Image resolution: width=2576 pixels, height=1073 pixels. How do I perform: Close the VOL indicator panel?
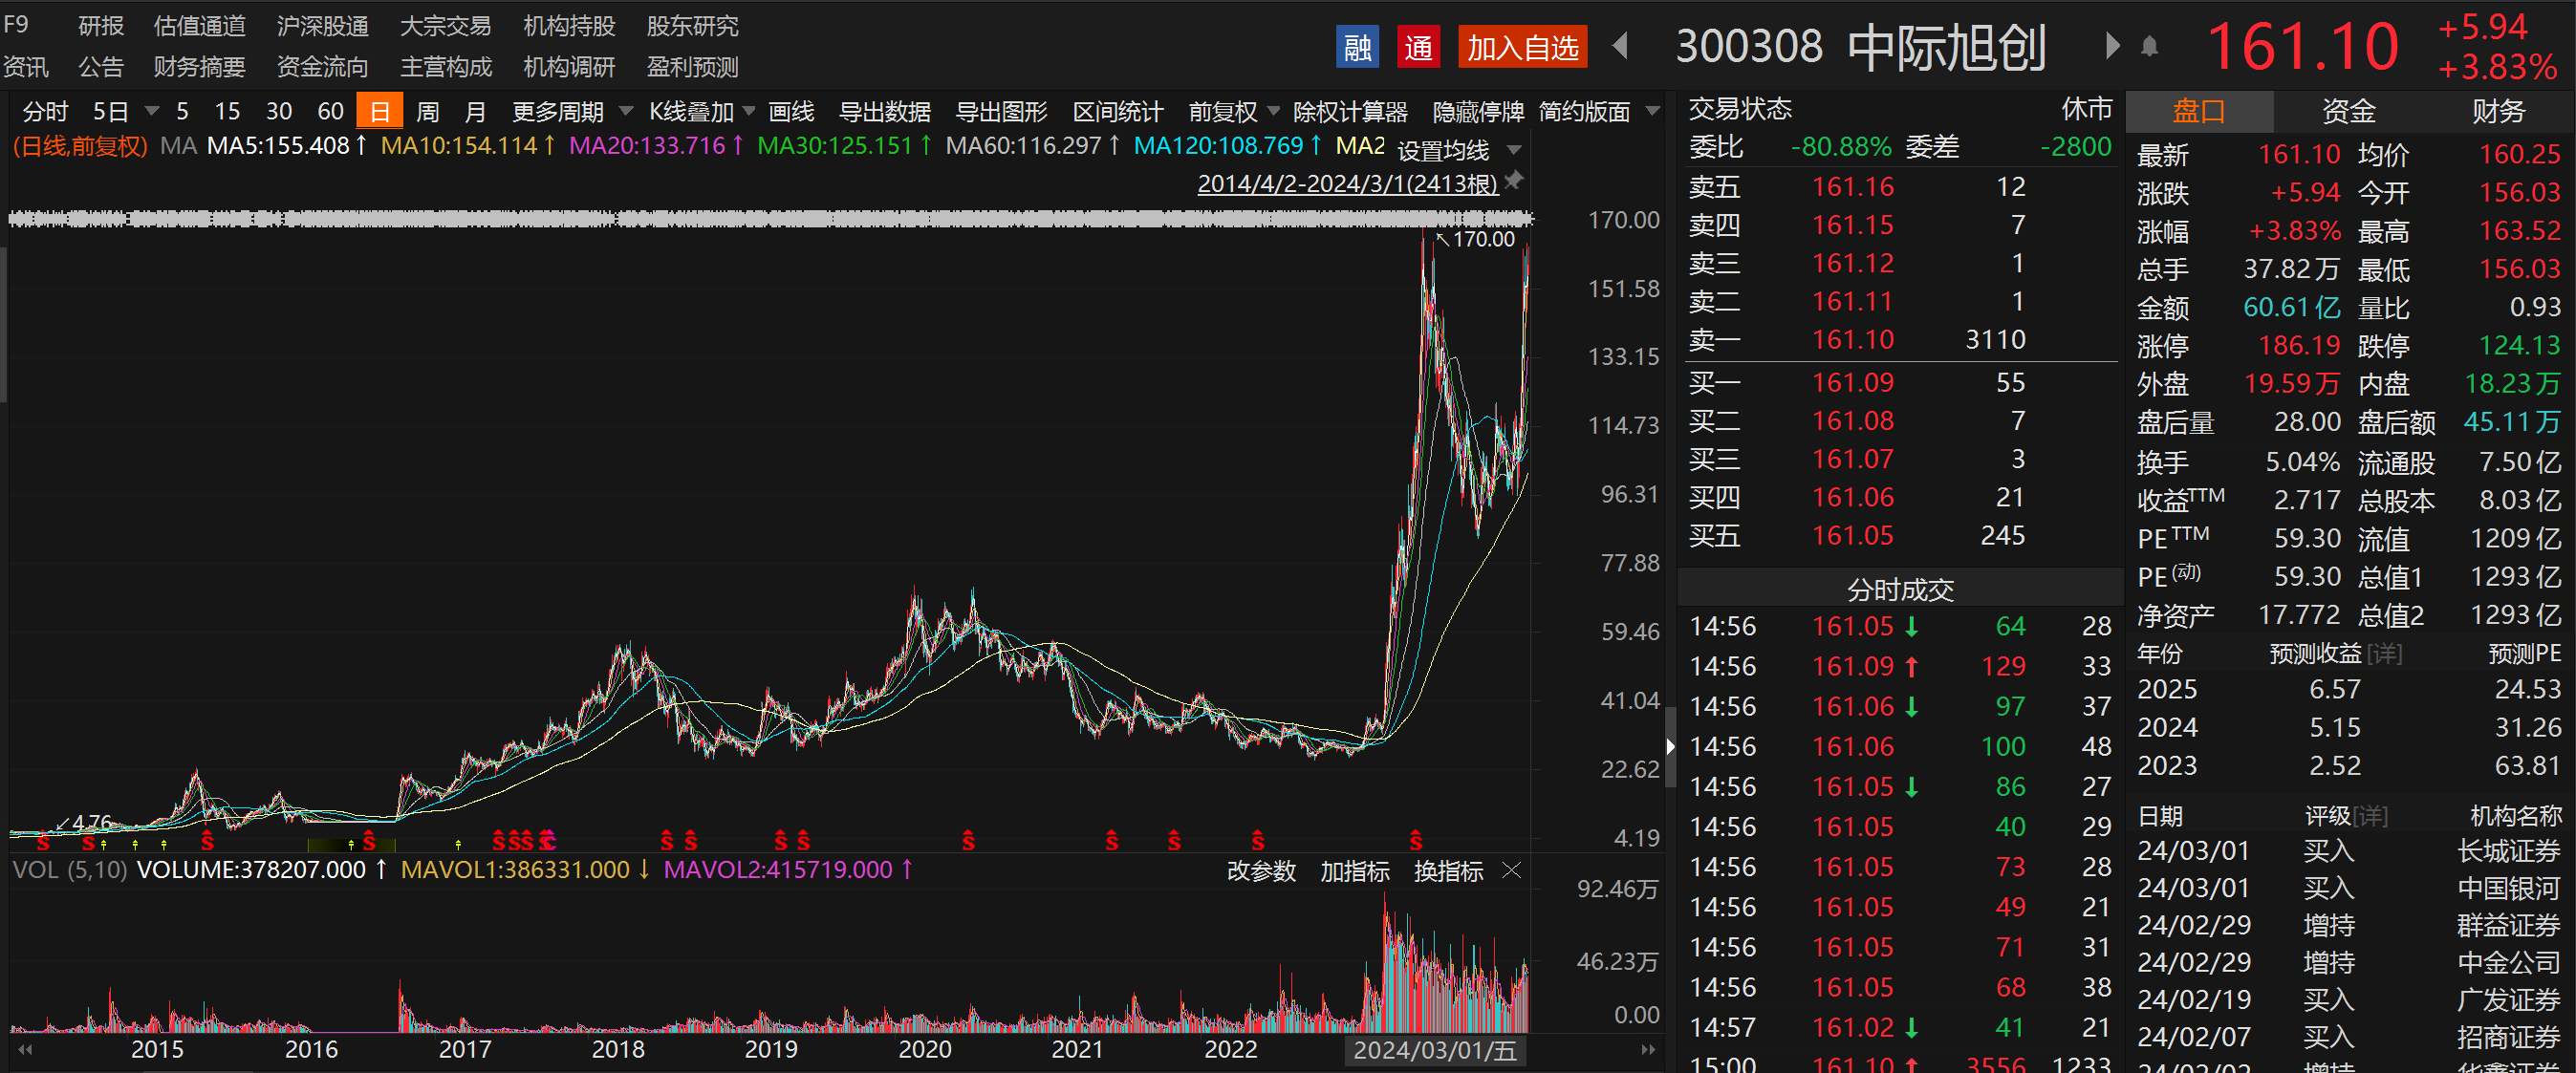tap(1512, 871)
